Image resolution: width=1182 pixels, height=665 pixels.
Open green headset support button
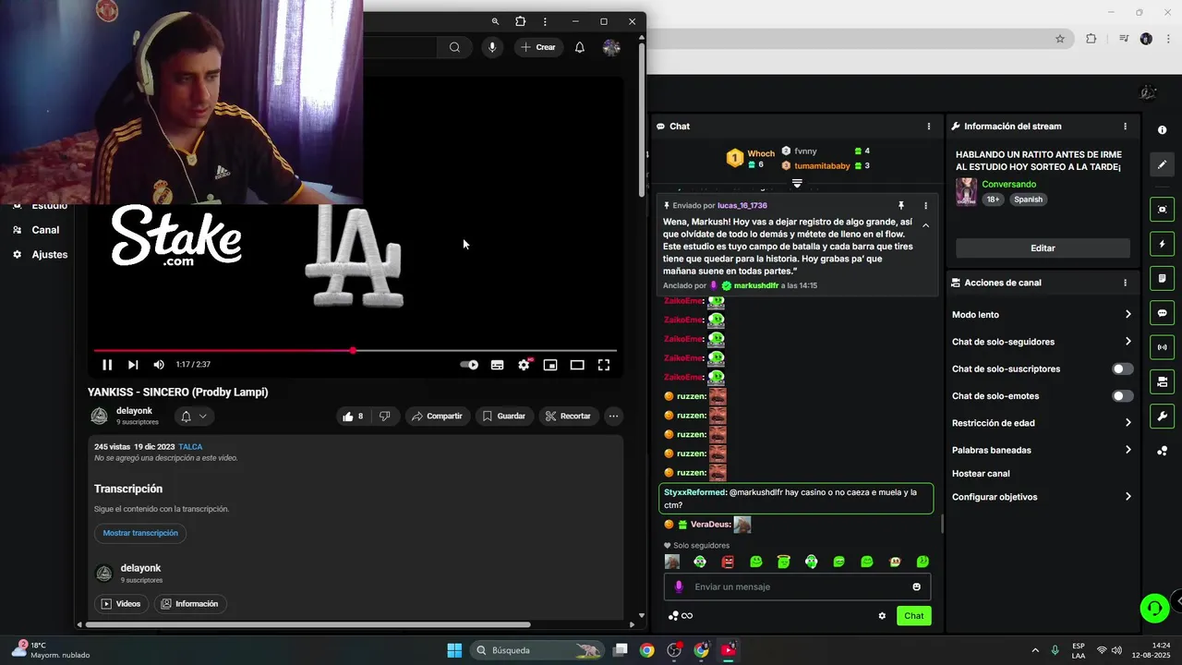(x=1154, y=608)
